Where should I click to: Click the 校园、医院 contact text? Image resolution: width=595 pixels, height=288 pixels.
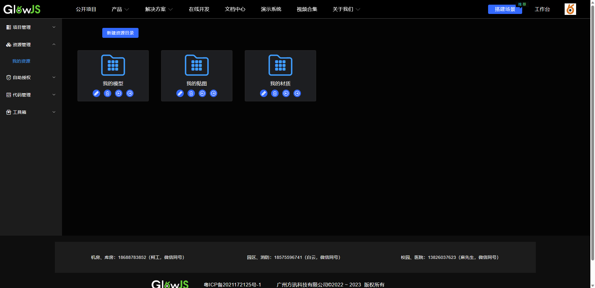coord(450,257)
